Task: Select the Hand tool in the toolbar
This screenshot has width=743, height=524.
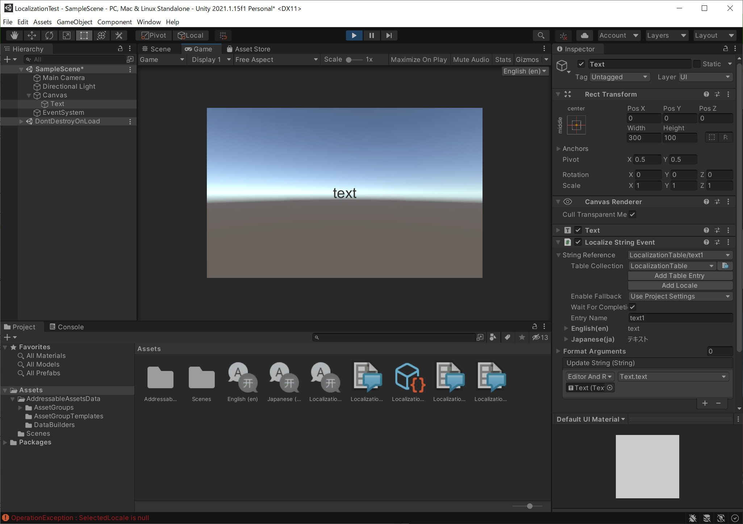Action: pyautogui.click(x=14, y=35)
